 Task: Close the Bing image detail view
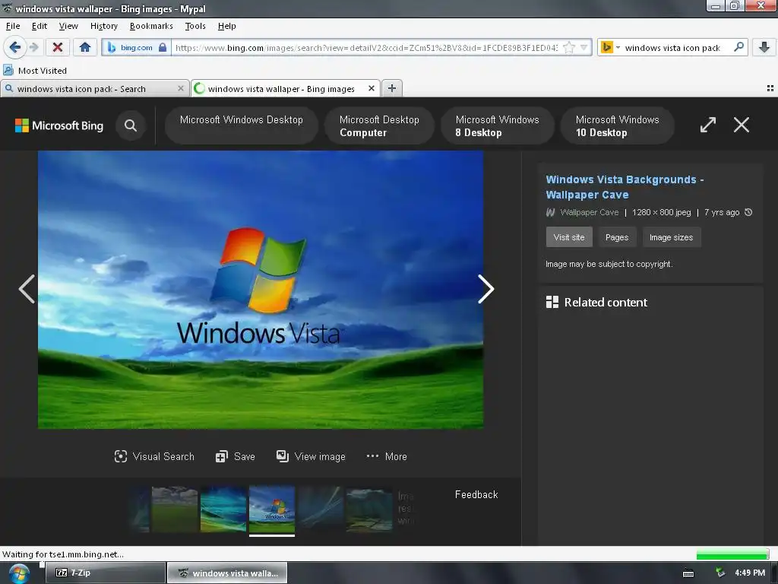pyautogui.click(x=742, y=125)
